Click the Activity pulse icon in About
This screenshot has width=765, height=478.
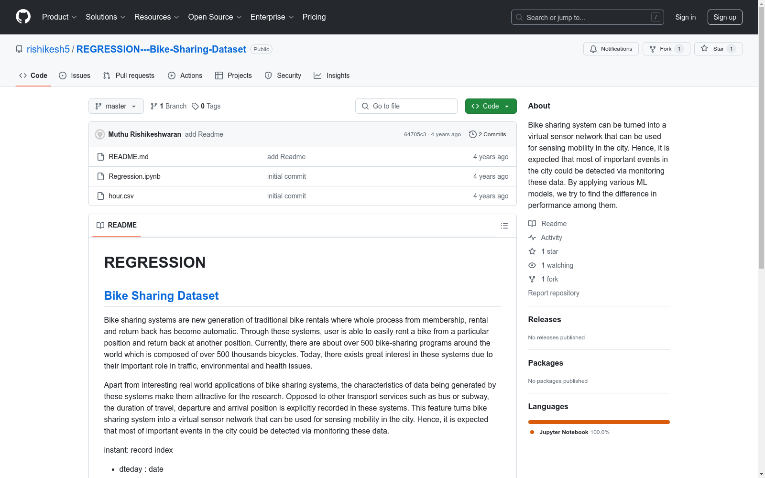coord(532,238)
